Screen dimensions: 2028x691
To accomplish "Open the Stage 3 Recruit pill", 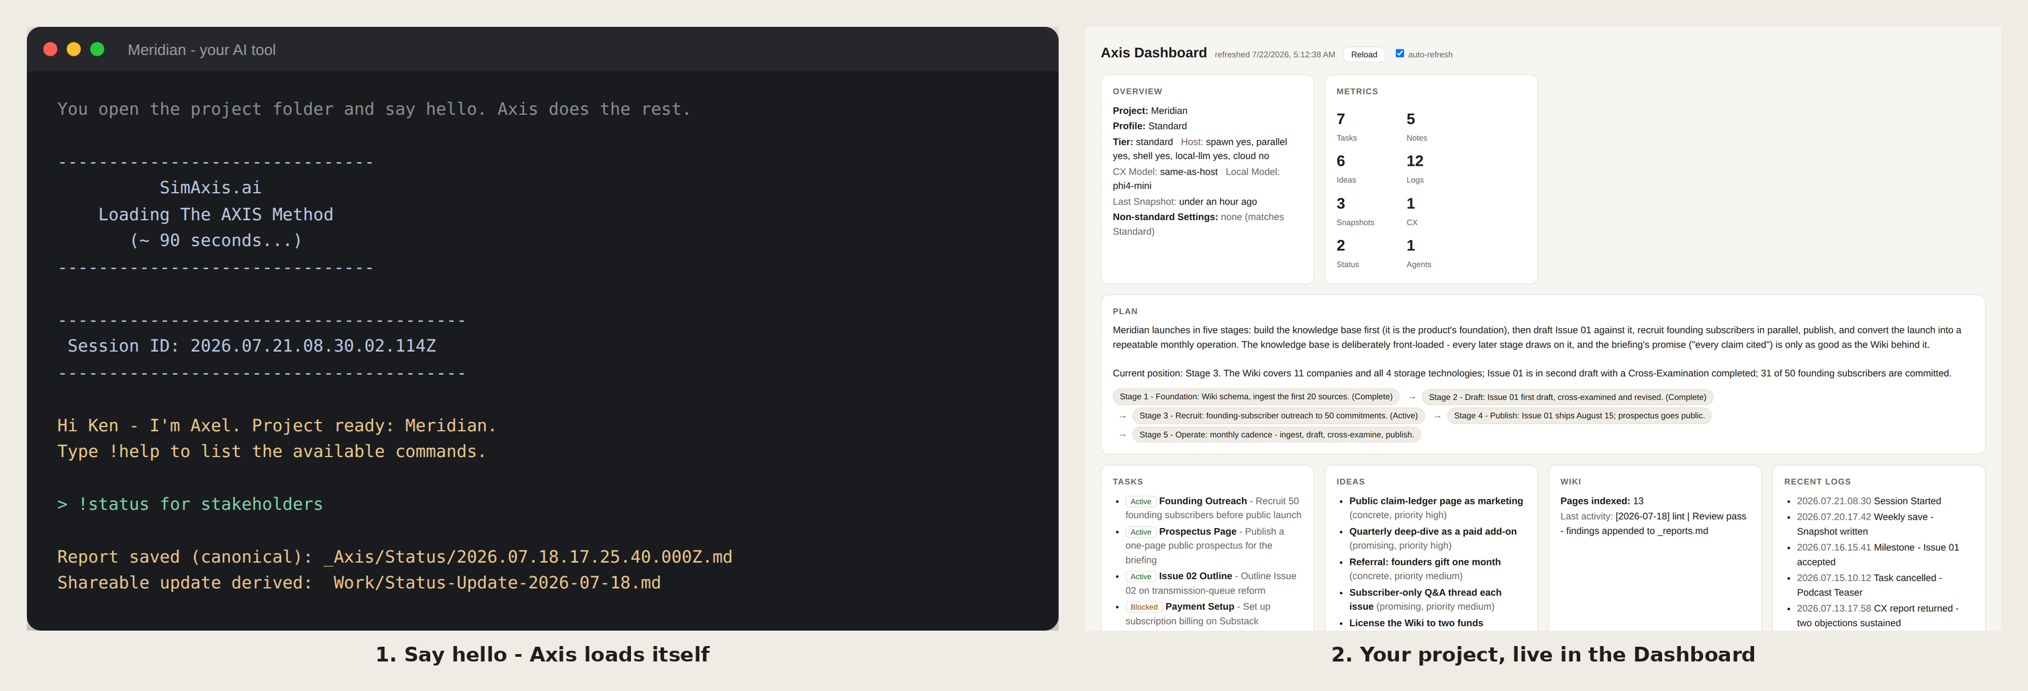I will [1279, 415].
